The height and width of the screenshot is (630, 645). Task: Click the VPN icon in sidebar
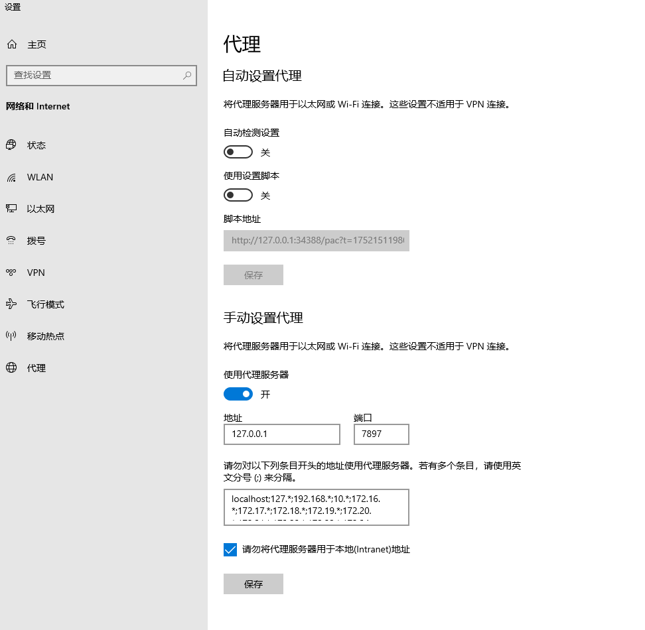tap(11, 273)
